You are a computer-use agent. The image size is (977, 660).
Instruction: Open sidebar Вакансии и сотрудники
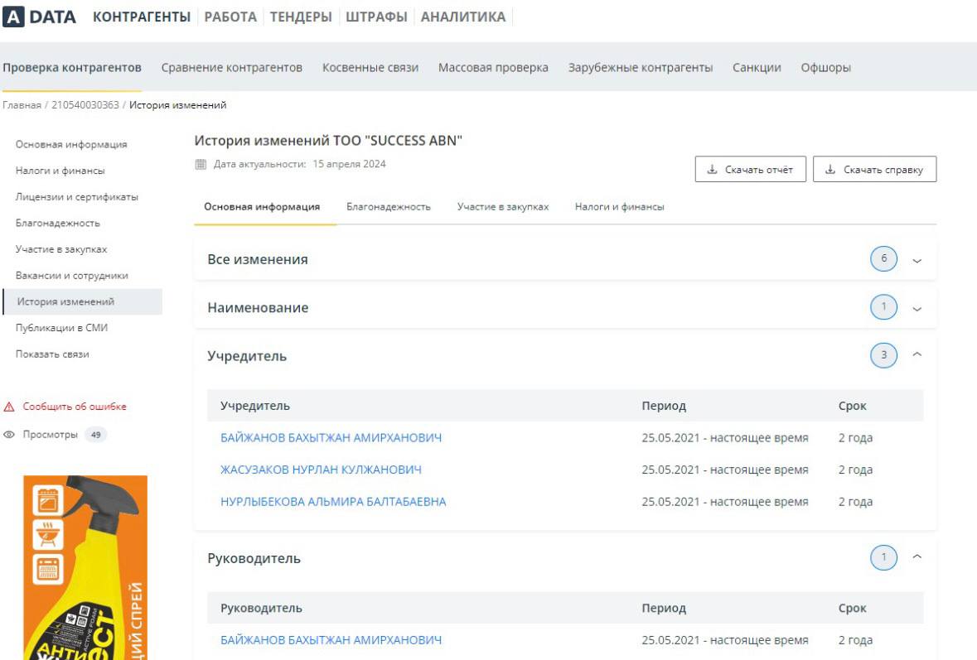point(71,275)
